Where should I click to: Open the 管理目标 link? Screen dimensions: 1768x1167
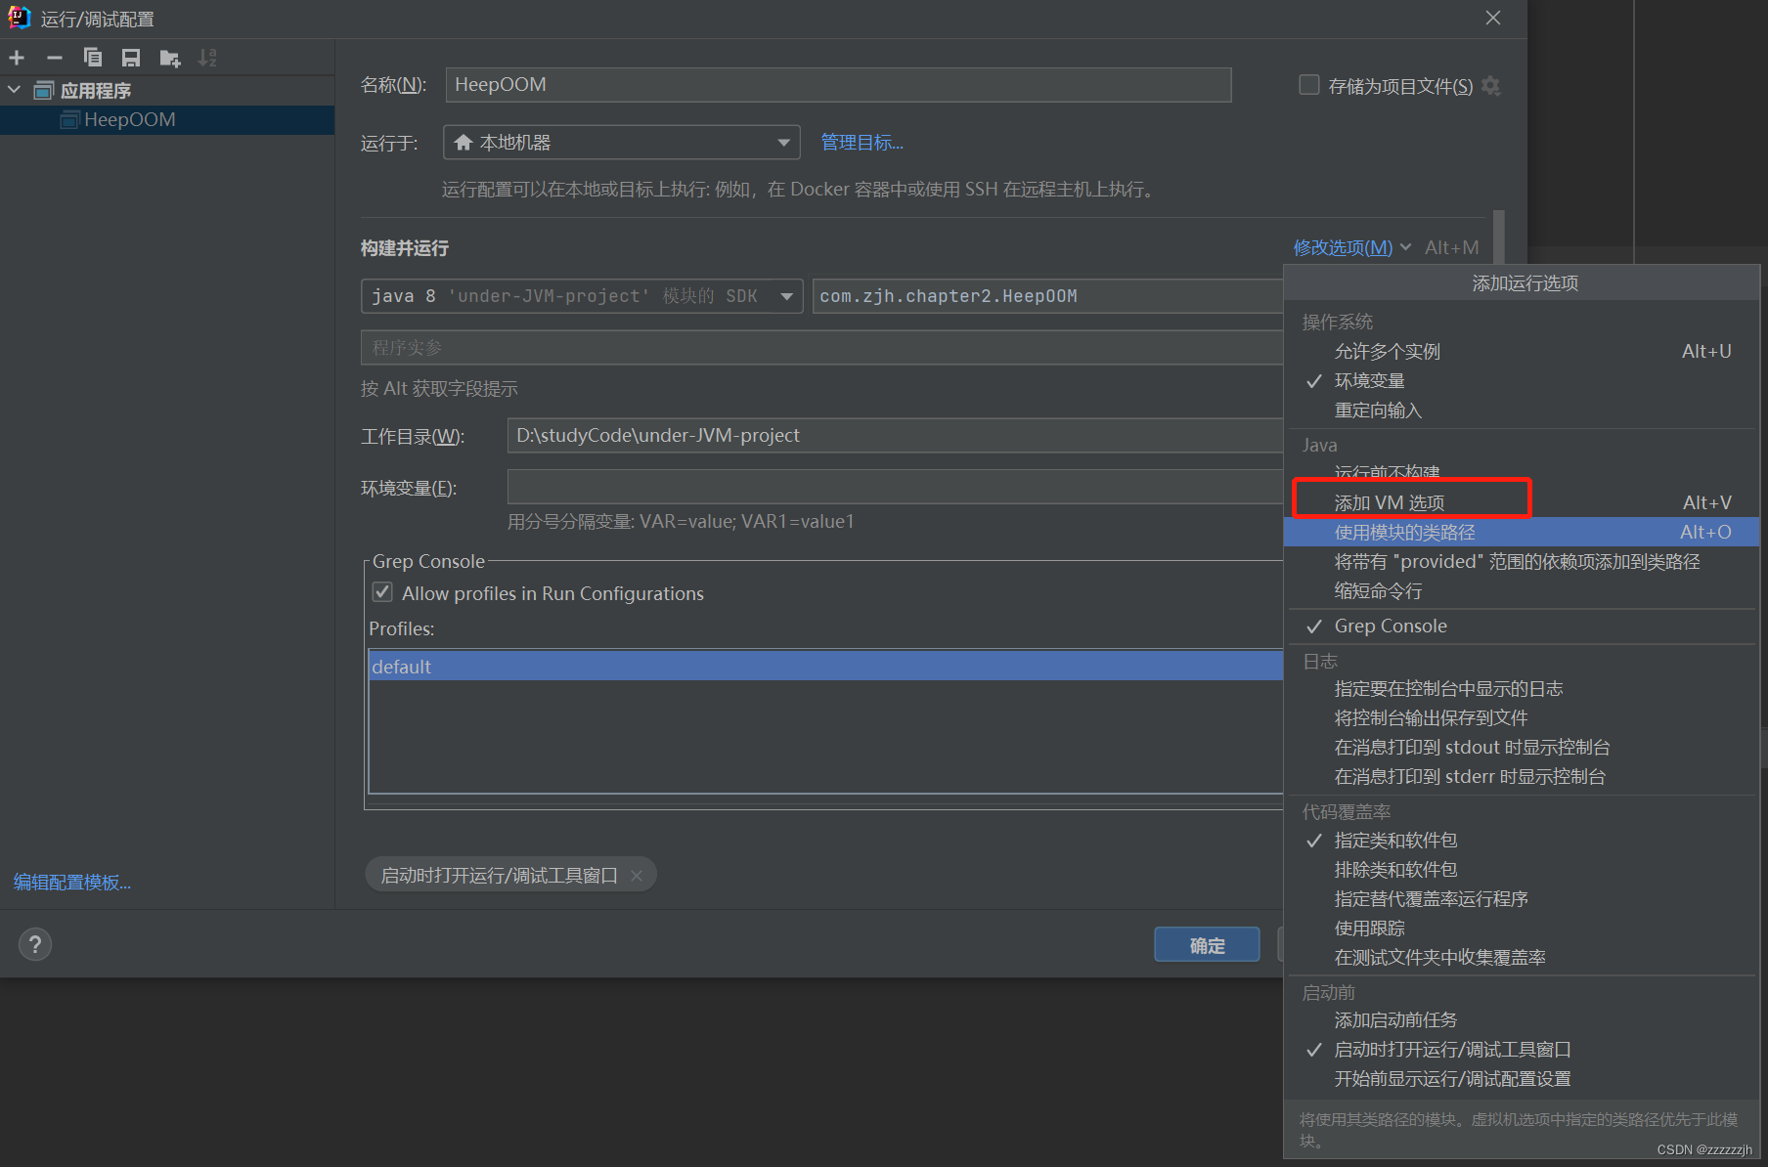pos(862,143)
